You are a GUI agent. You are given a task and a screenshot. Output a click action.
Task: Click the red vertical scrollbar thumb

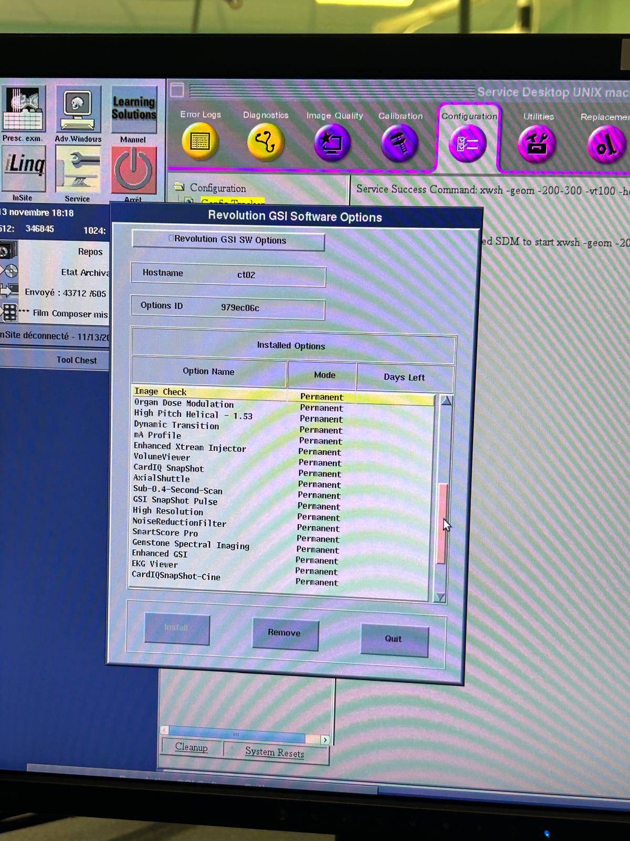(442, 523)
